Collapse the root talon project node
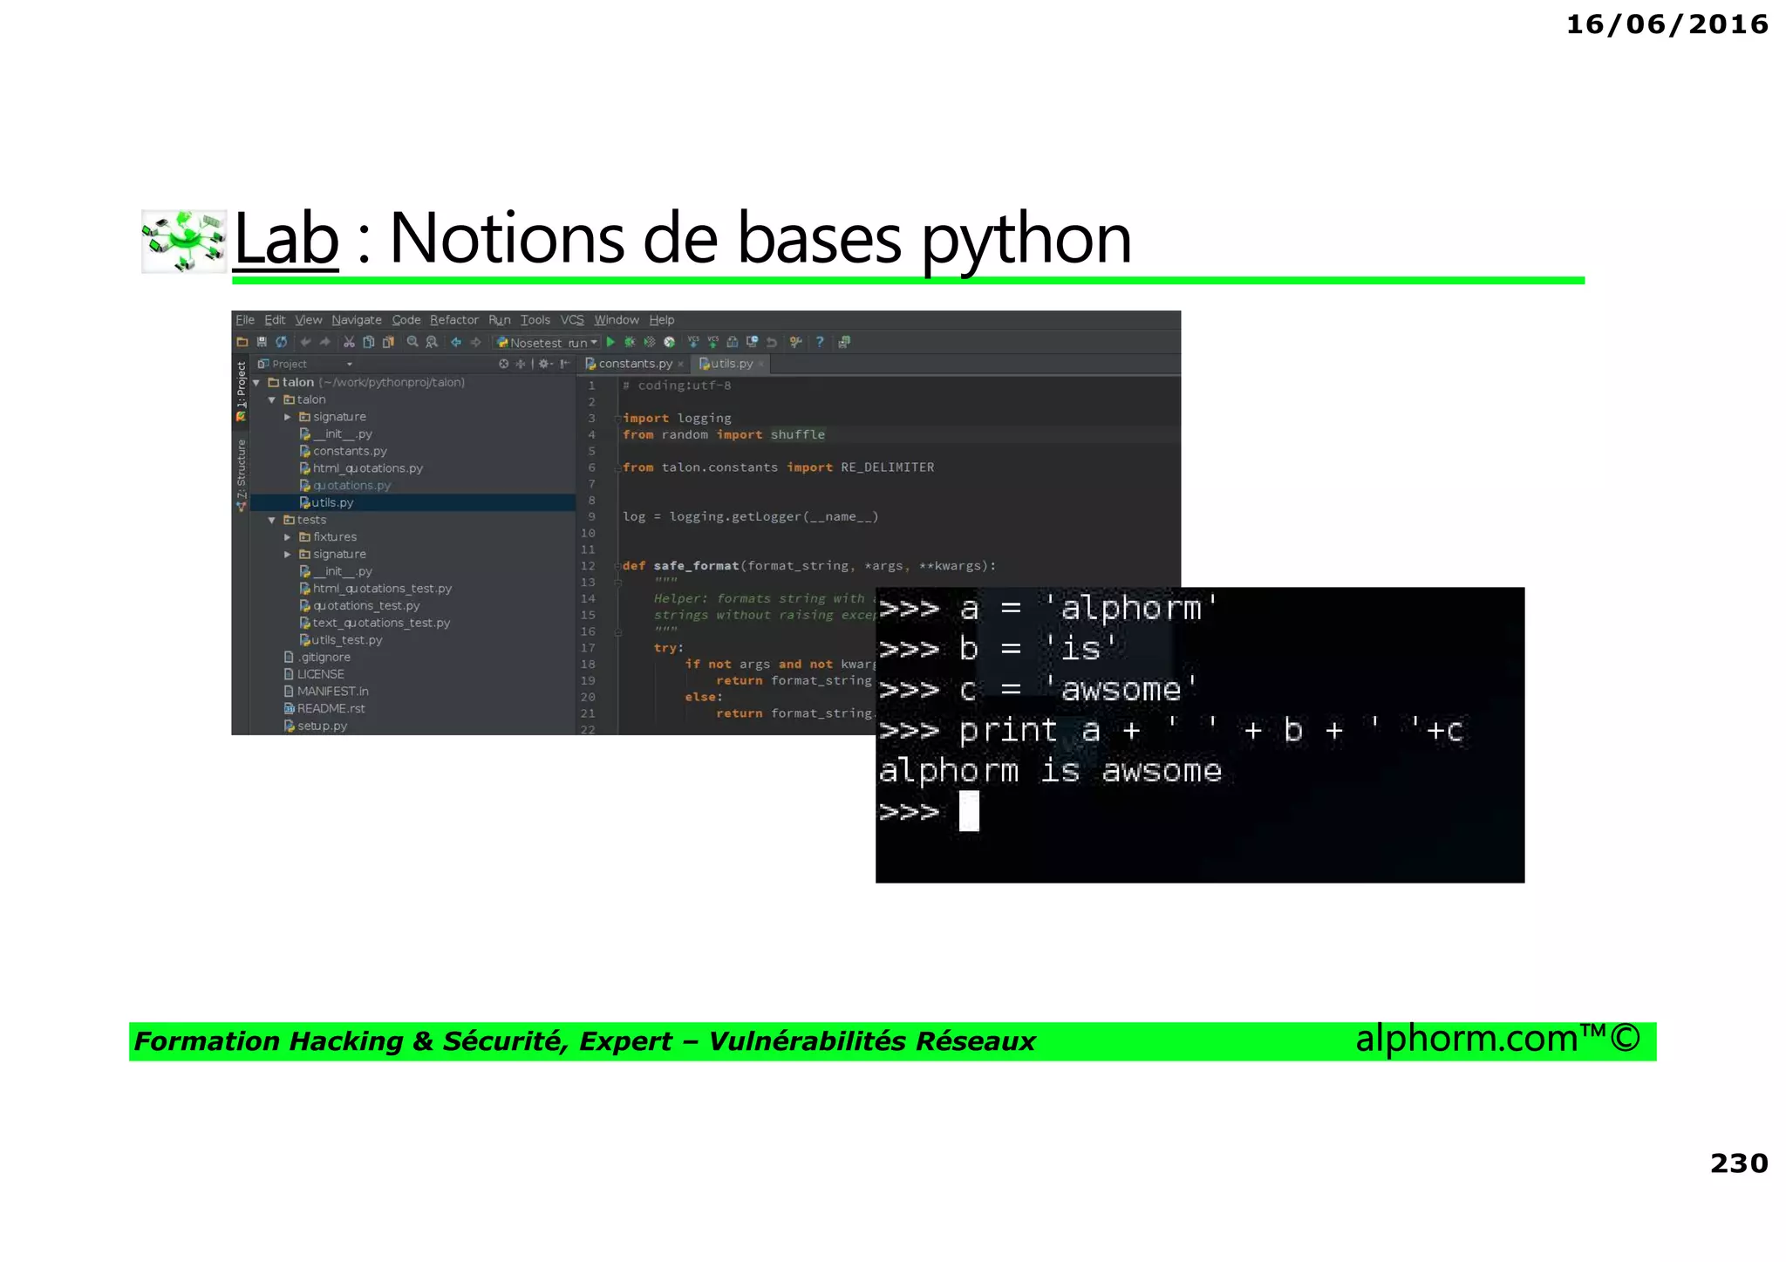 tap(256, 383)
